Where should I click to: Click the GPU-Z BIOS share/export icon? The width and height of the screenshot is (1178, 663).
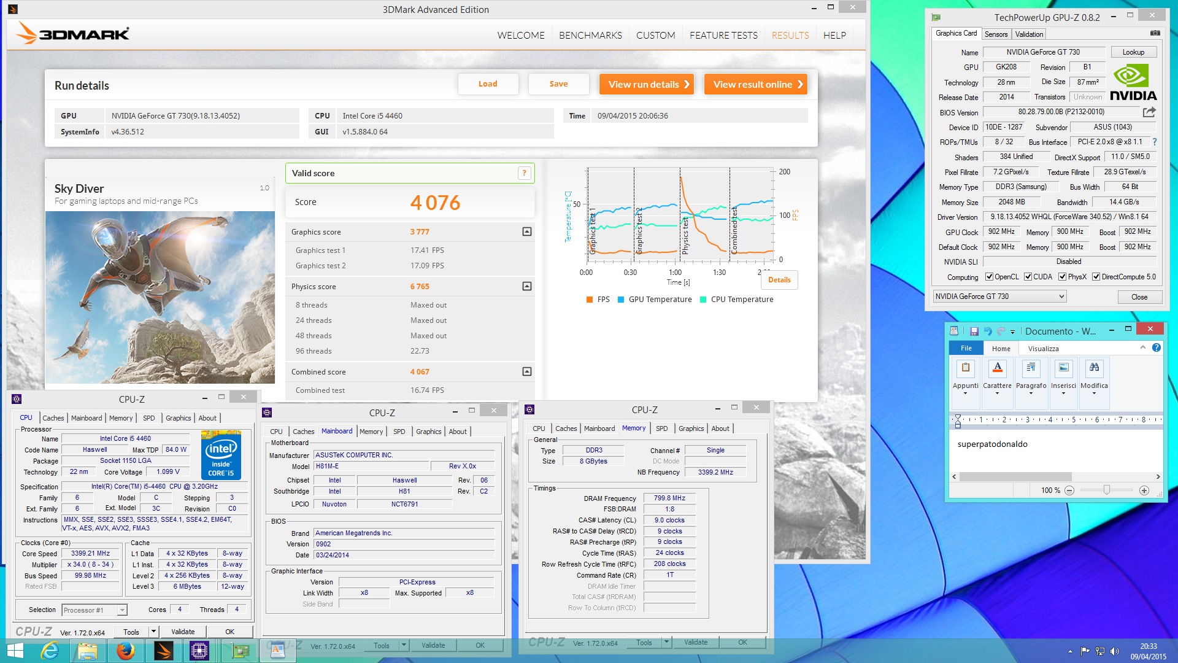click(x=1149, y=112)
